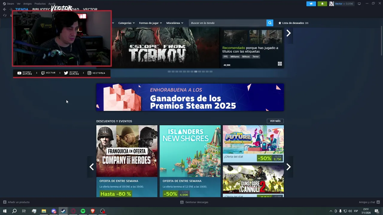Open the green notifications bell
The height and width of the screenshot is (215, 383).
click(x=322, y=4)
